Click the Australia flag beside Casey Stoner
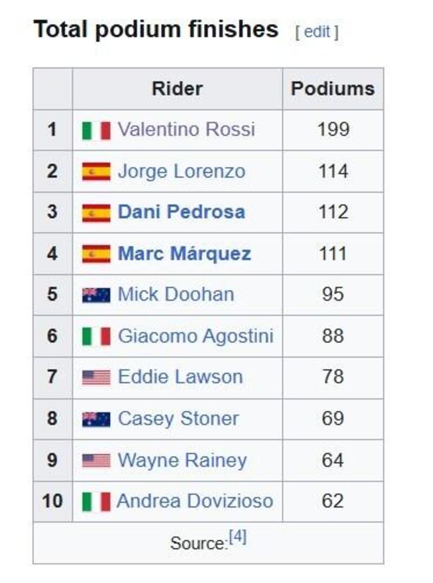The width and height of the screenshot is (433, 583). coord(96,419)
